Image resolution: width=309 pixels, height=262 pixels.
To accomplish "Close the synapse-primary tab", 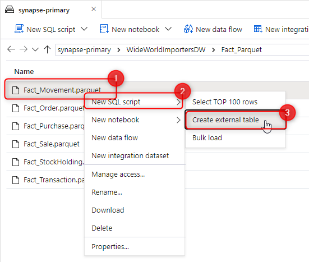I will pos(94,9).
